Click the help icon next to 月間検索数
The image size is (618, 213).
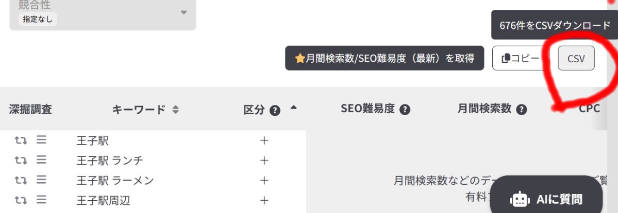(x=522, y=110)
